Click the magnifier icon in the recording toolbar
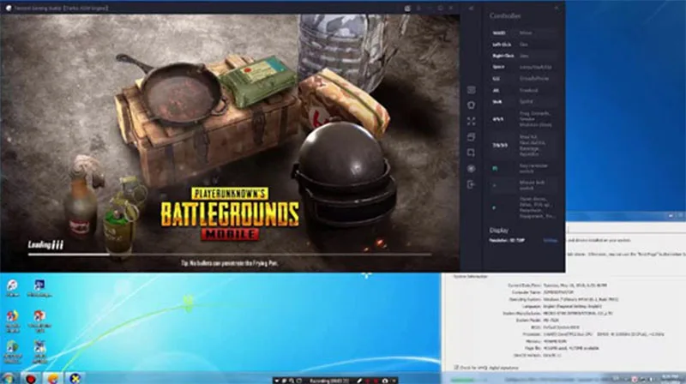The width and height of the screenshot is (686, 384). click(x=292, y=381)
